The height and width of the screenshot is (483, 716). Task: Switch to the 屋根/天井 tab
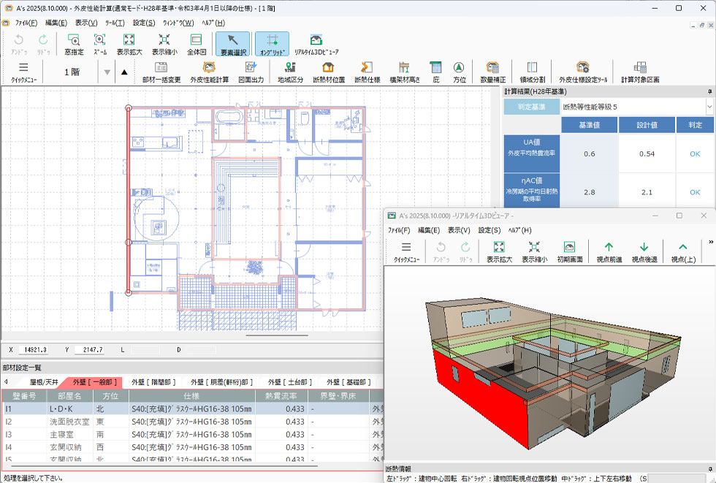[x=44, y=382]
